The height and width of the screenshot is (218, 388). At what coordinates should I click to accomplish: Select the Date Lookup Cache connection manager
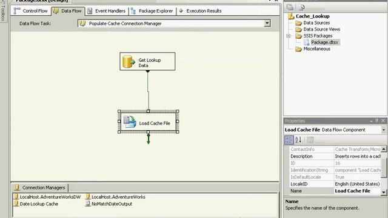[x=36, y=204]
